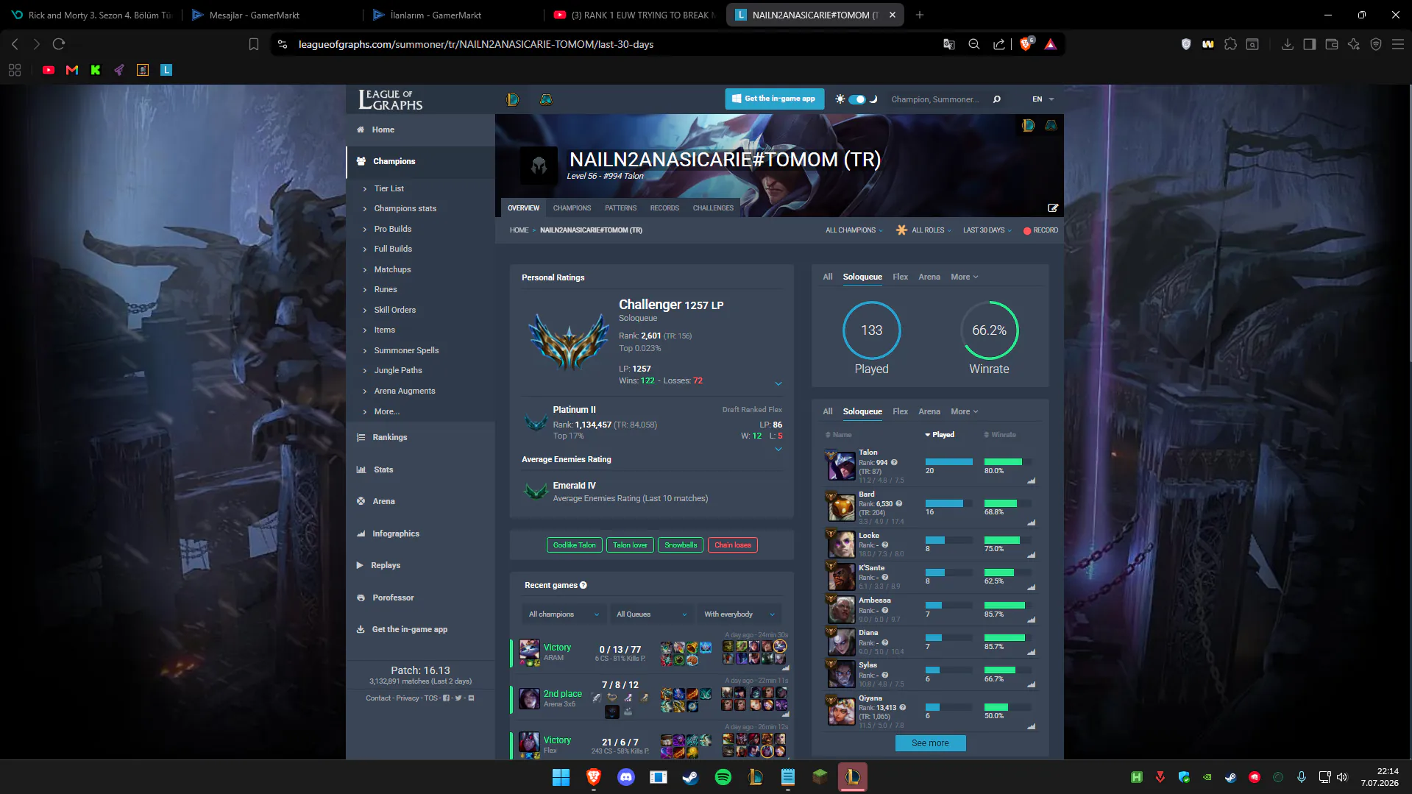
Task: Open the Gmail bookmark icon
Action: (x=72, y=70)
